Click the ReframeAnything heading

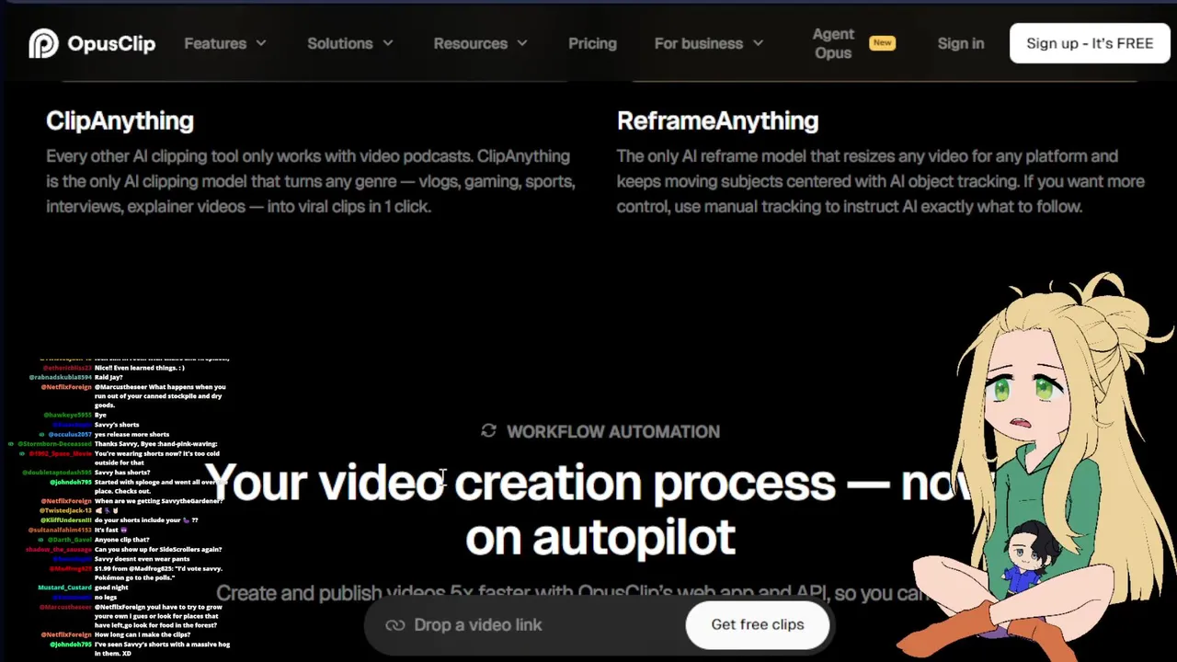point(717,120)
